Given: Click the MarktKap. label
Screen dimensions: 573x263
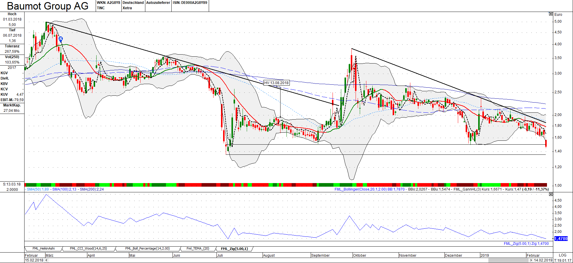Looking at the screenshot, I should [x=12, y=105].
